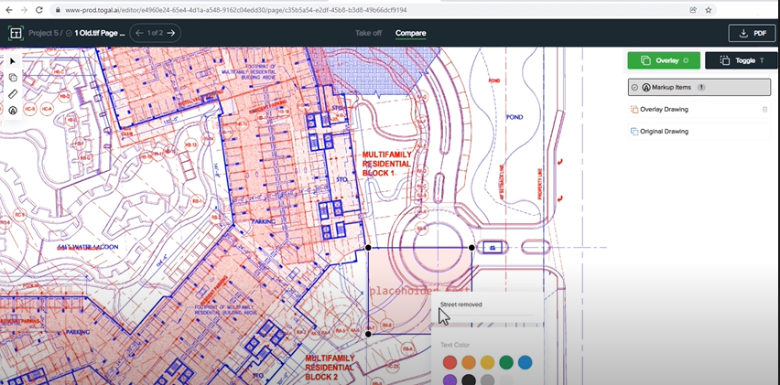The image size is (780, 385).
Task: Select the pointer arrow tool
Action: click(x=13, y=60)
